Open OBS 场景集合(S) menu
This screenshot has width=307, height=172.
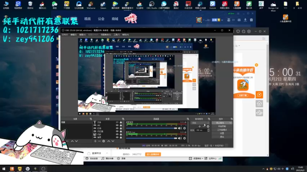click(x=106, y=35)
